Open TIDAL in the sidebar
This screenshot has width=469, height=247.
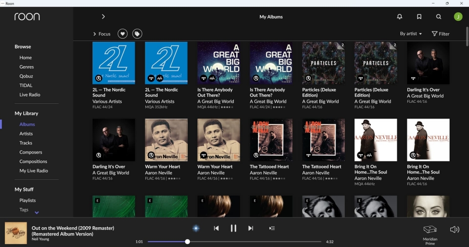click(26, 85)
